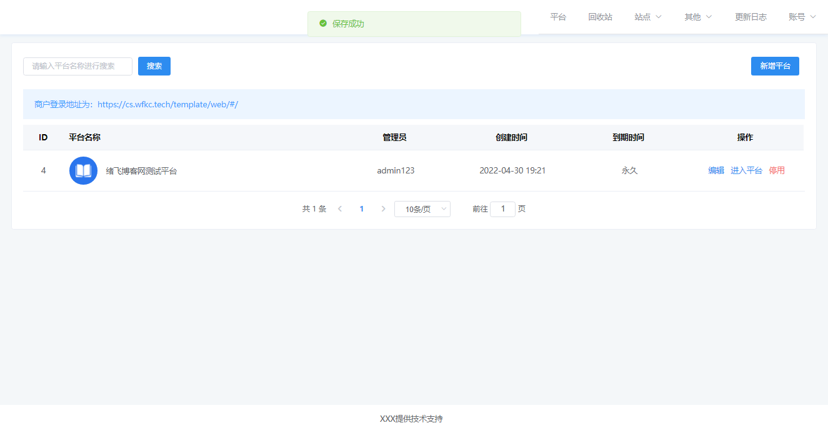Click the previous page arrow in pagination
The image size is (828, 433).
click(339, 208)
